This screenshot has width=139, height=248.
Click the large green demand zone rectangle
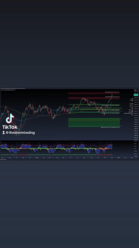[94, 122]
